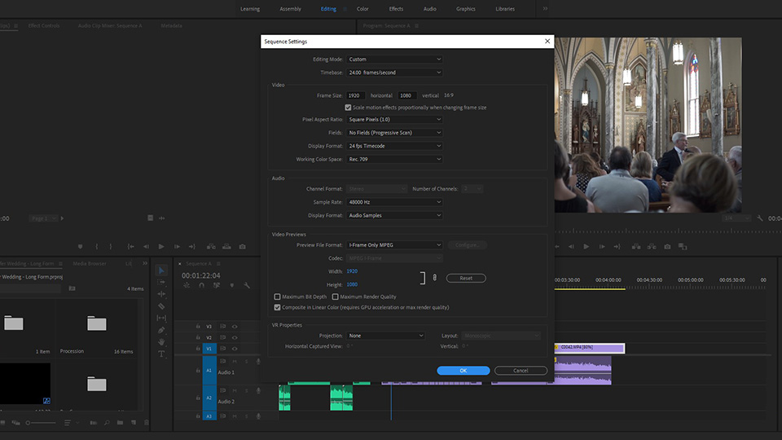This screenshot has height=440, width=782.
Task: Choose the Pen tool in tools panel
Action: point(161,330)
